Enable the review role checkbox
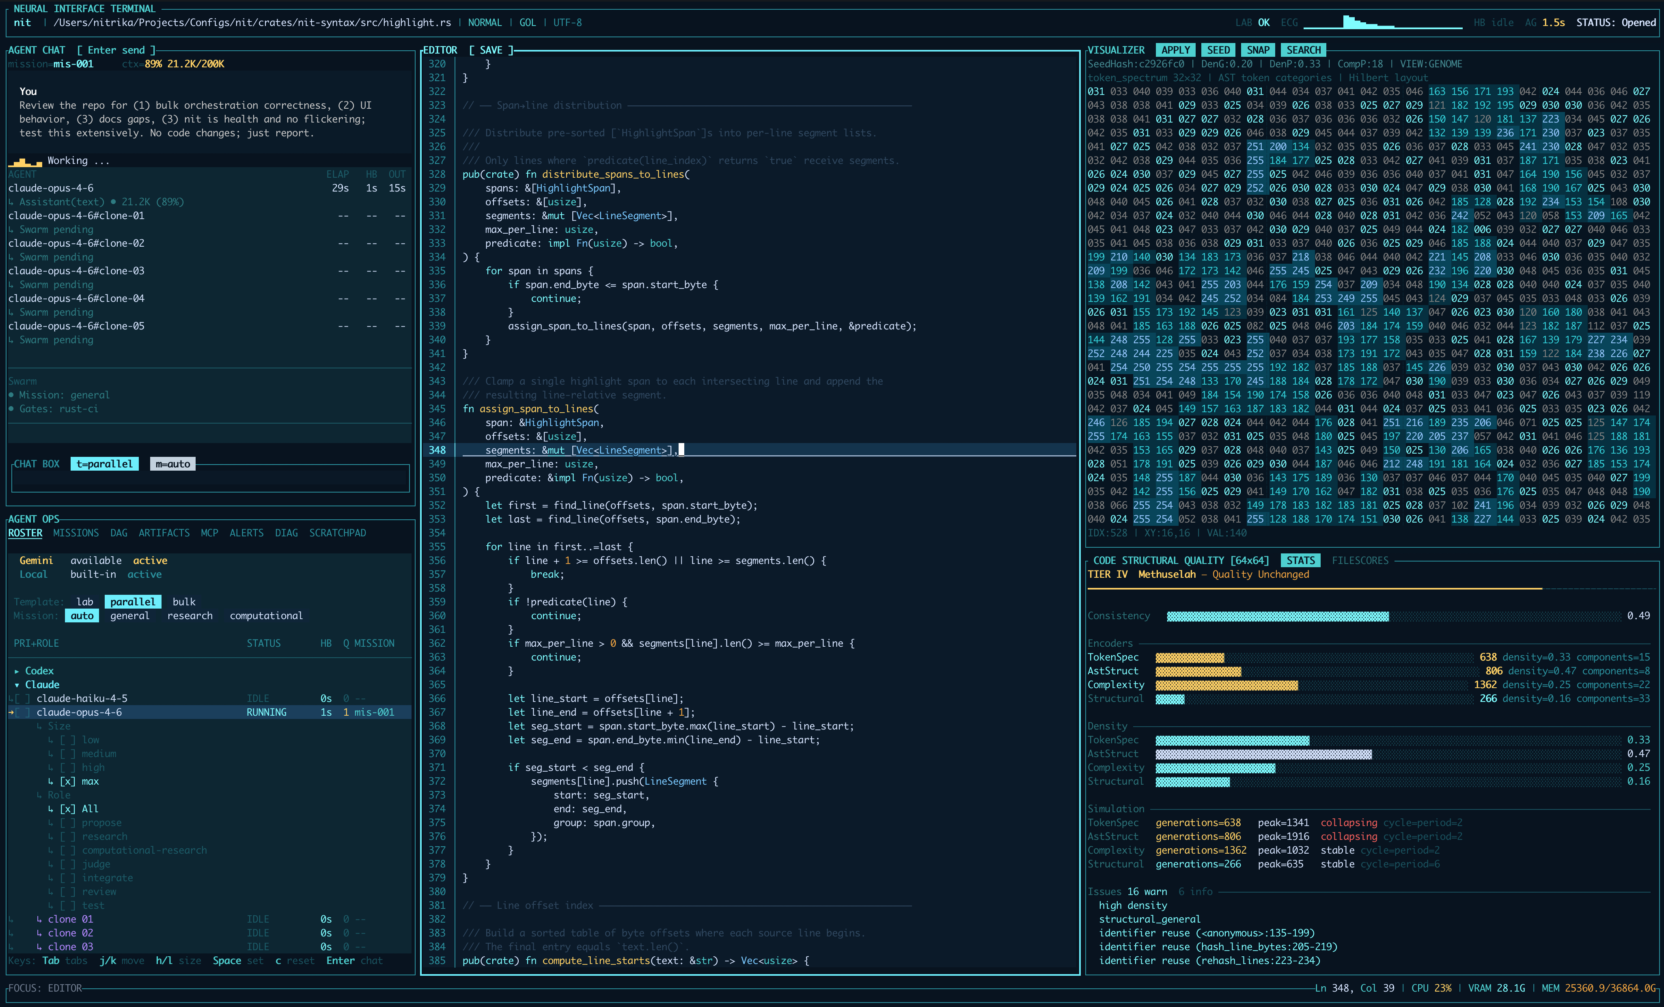The height and width of the screenshot is (1007, 1664). coord(67,892)
